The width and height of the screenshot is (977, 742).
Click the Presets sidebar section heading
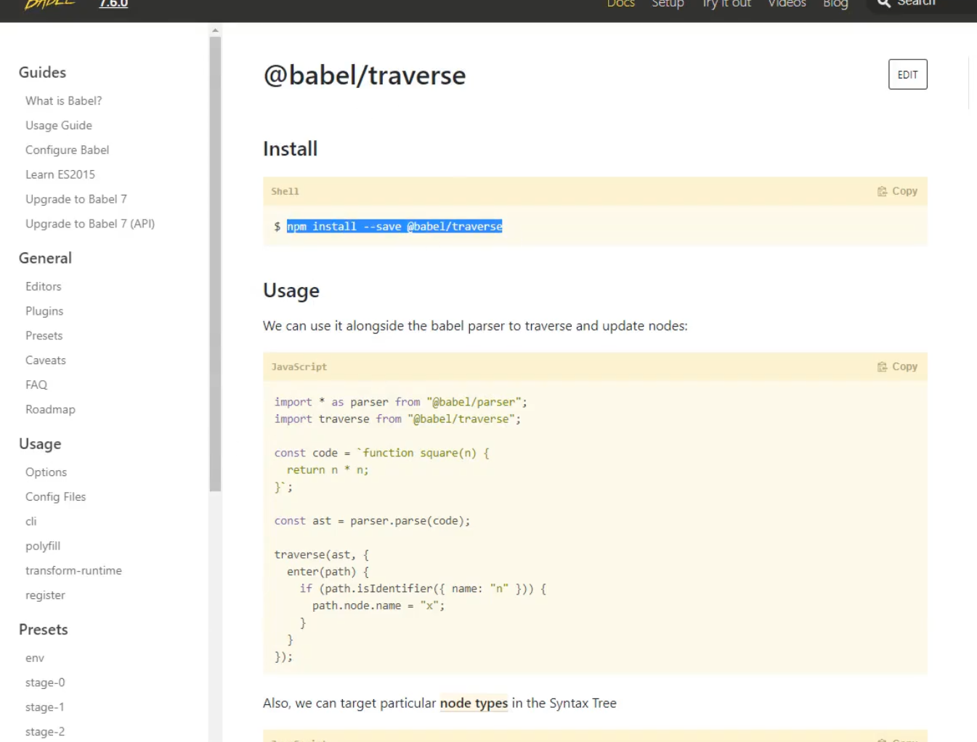coord(44,630)
